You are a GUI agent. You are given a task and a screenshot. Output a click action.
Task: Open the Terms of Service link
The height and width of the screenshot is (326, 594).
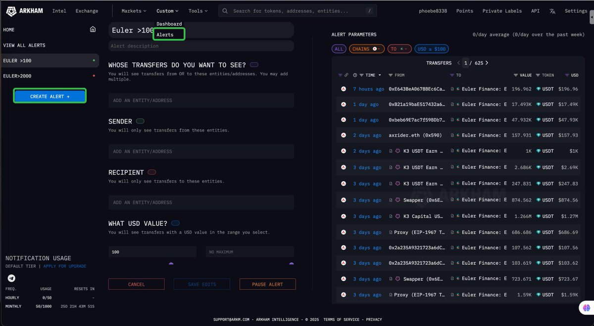tap(341, 320)
